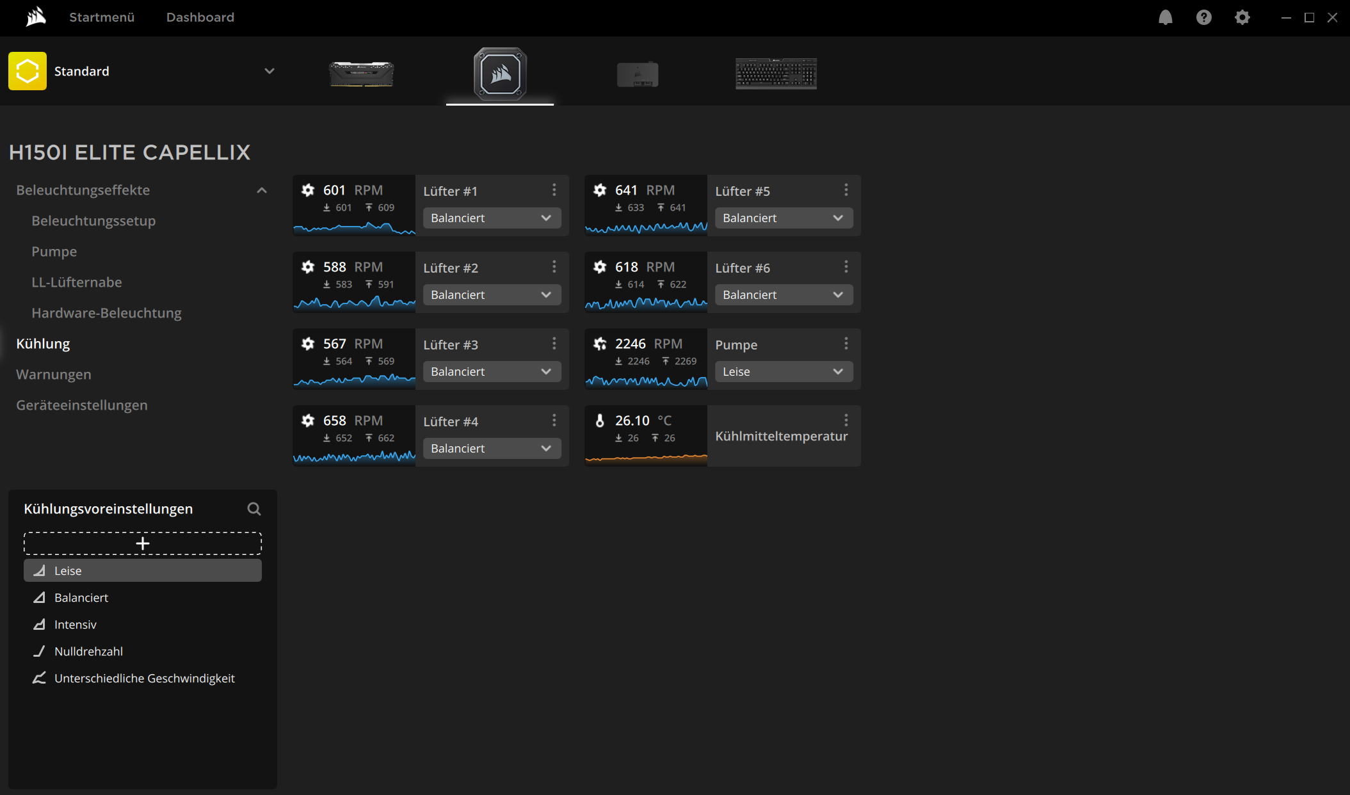This screenshot has width=1350, height=795.
Task: Open three-dot menu for Lüfter #1
Action: coord(554,190)
